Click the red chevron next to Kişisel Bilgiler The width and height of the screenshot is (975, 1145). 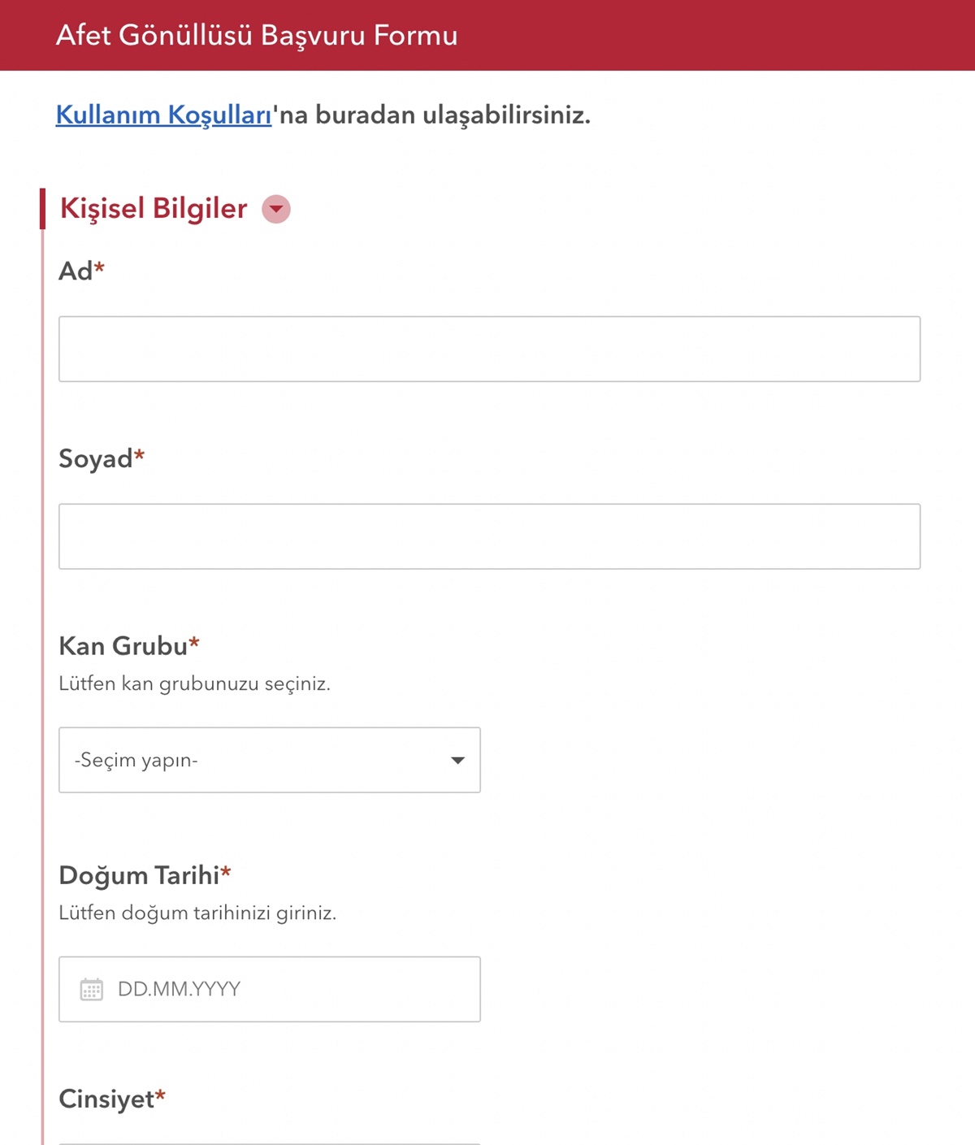pos(276,209)
